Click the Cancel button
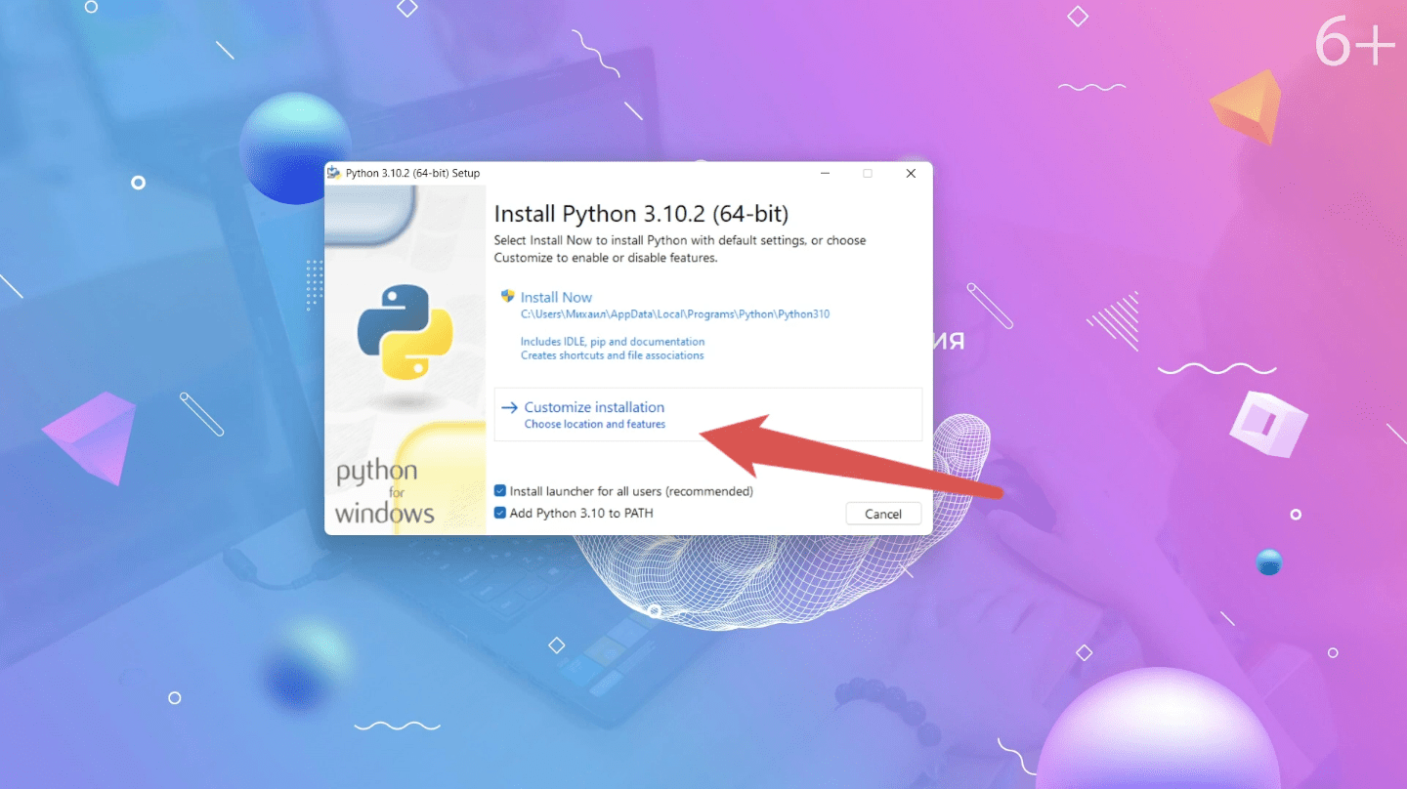1407x789 pixels. point(883,514)
